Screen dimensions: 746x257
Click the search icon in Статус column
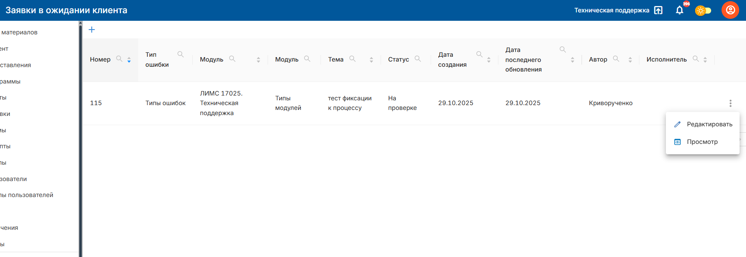(417, 59)
